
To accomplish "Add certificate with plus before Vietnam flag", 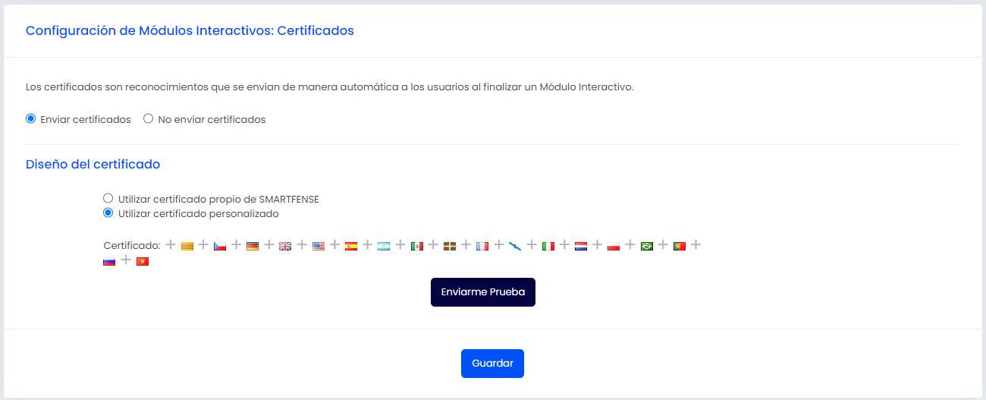I will pyautogui.click(x=126, y=260).
